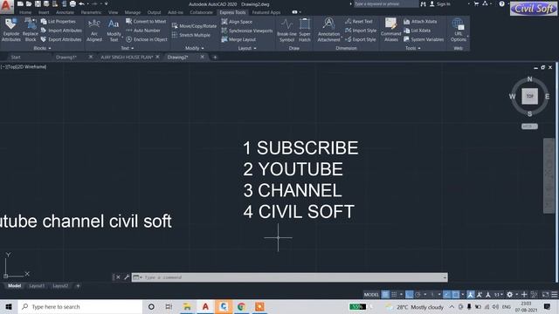
Task: Switch to the Annotate ribbon tab
Action: (65, 12)
